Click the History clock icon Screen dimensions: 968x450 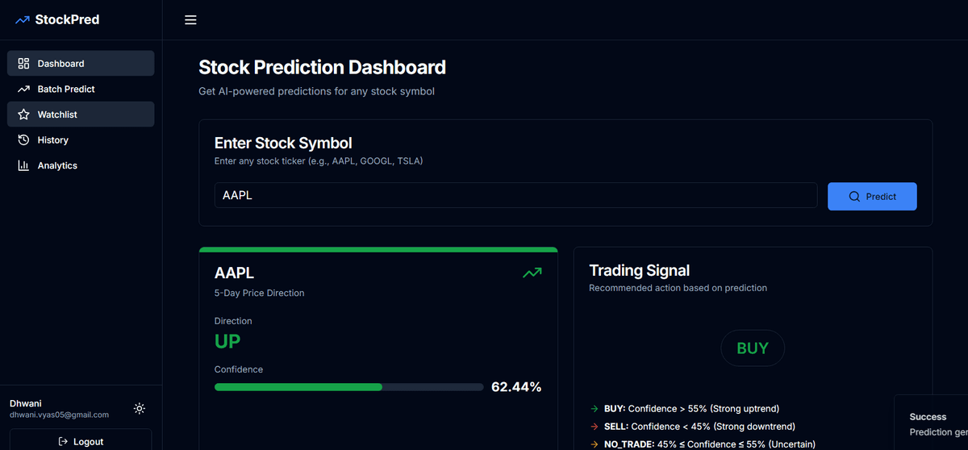pyautogui.click(x=24, y=140)
